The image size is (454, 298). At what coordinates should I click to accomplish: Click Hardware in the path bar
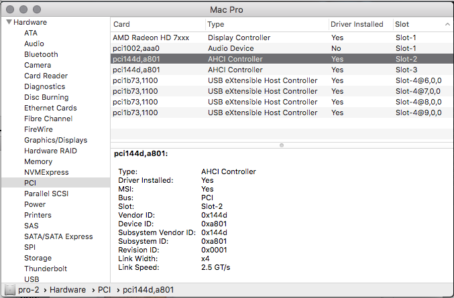pos(68,289)
